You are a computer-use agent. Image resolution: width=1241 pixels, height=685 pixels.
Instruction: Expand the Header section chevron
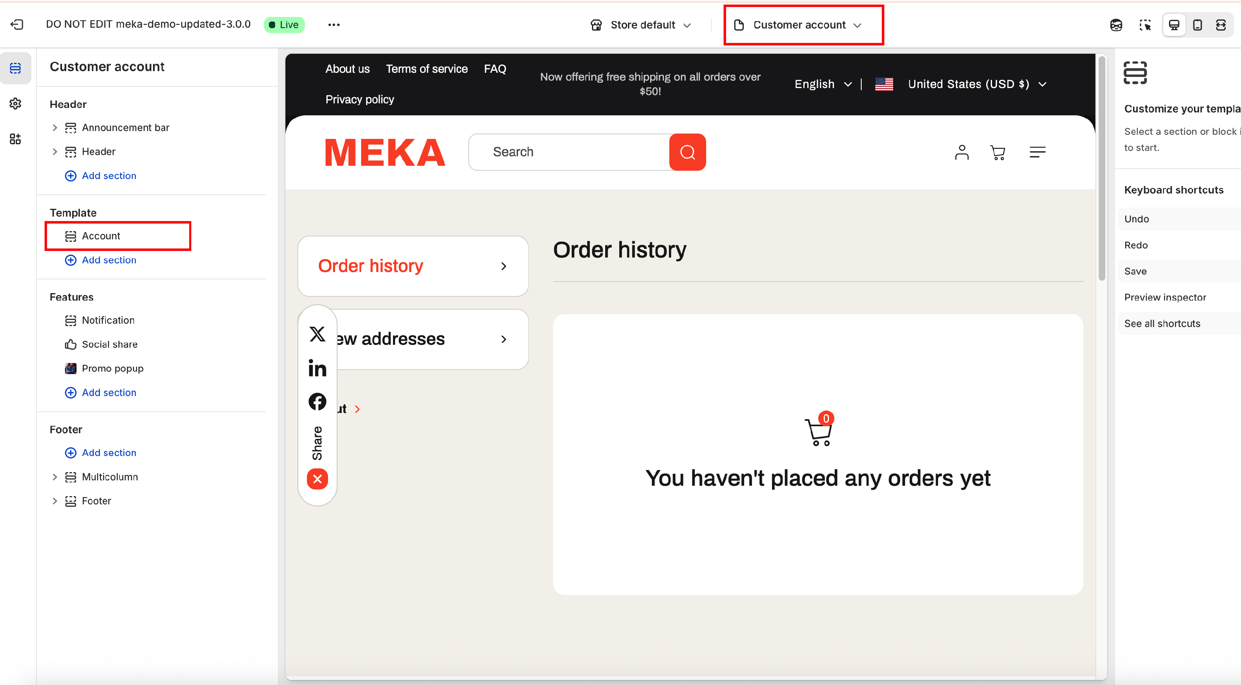coord(55,152)
